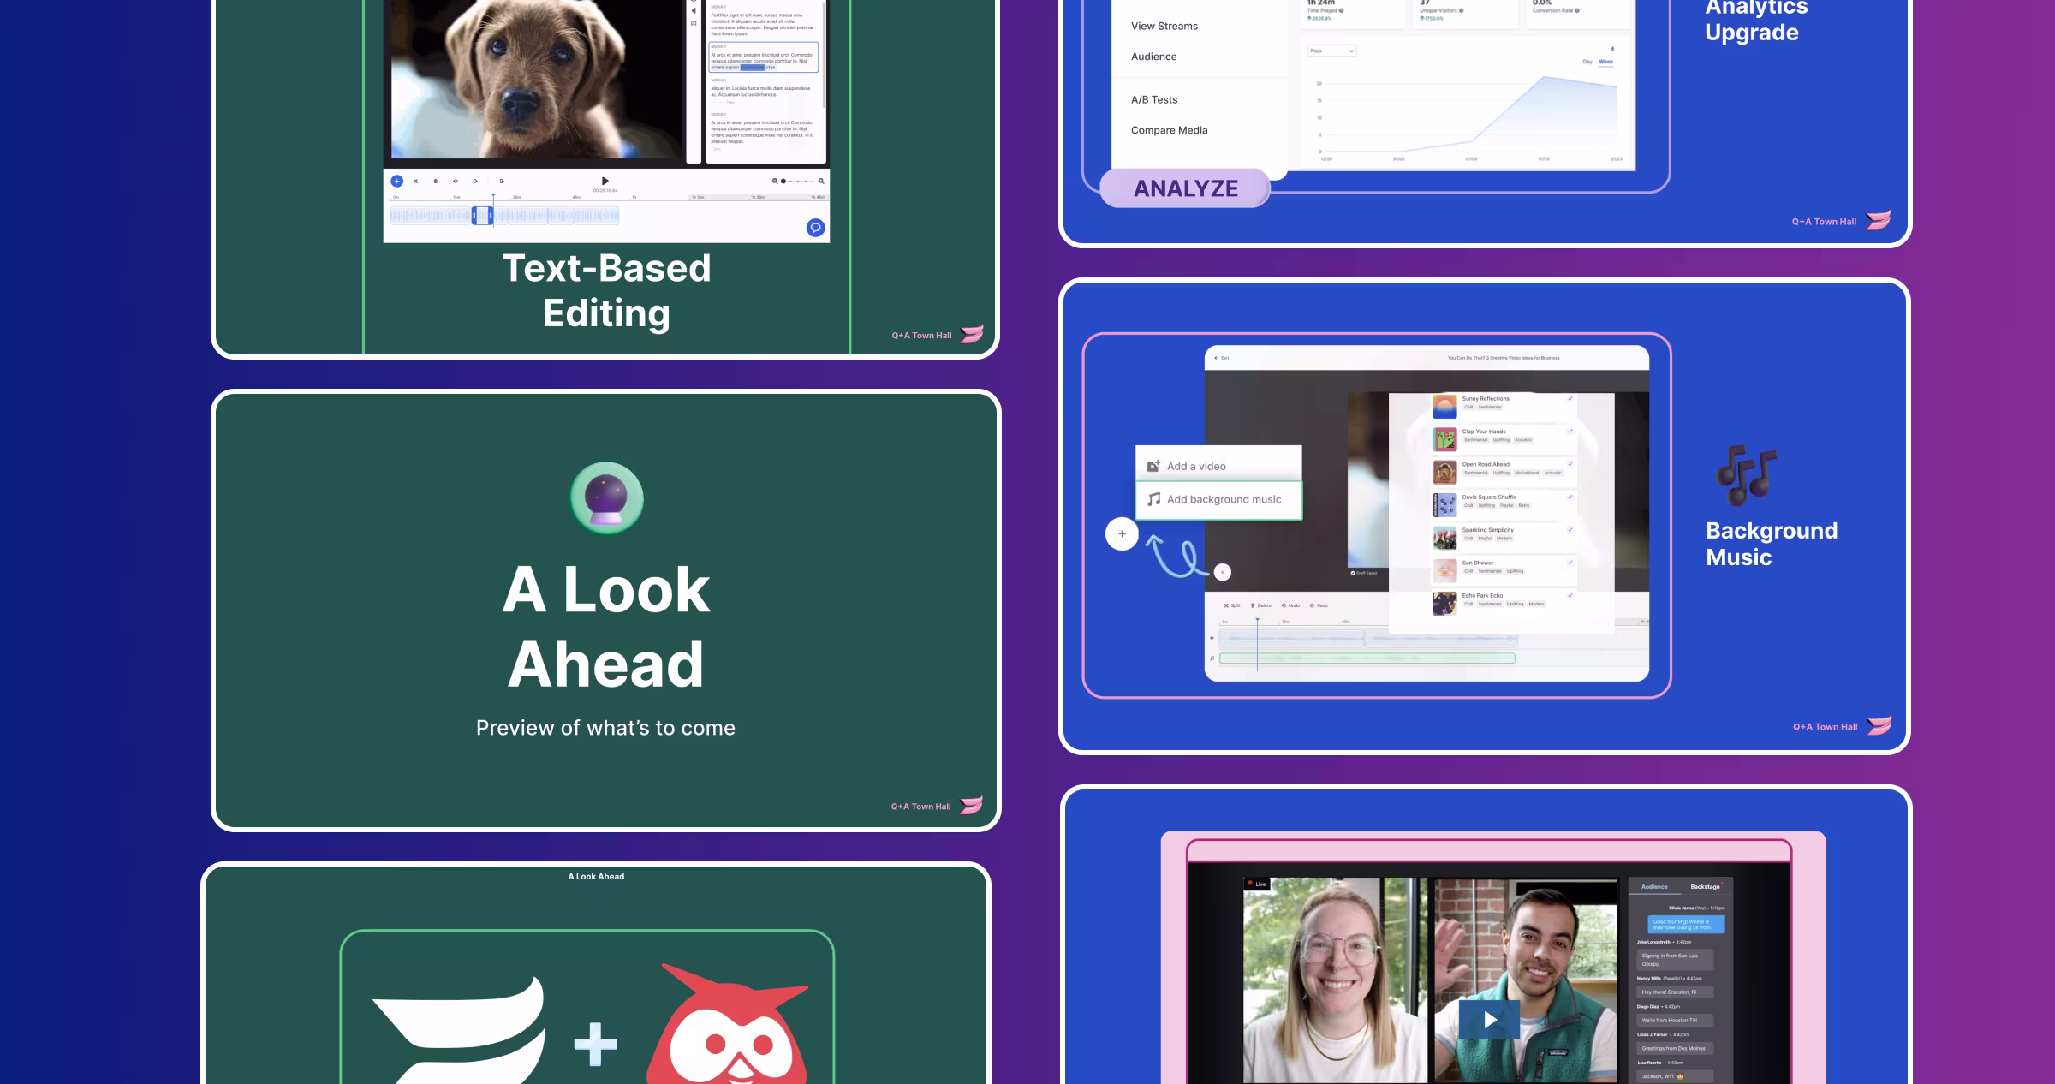Click the zoom-out magnifier on the timeline
Image resolution: width=2055 pixels, height=1084 pixels.
click(775, 181)
